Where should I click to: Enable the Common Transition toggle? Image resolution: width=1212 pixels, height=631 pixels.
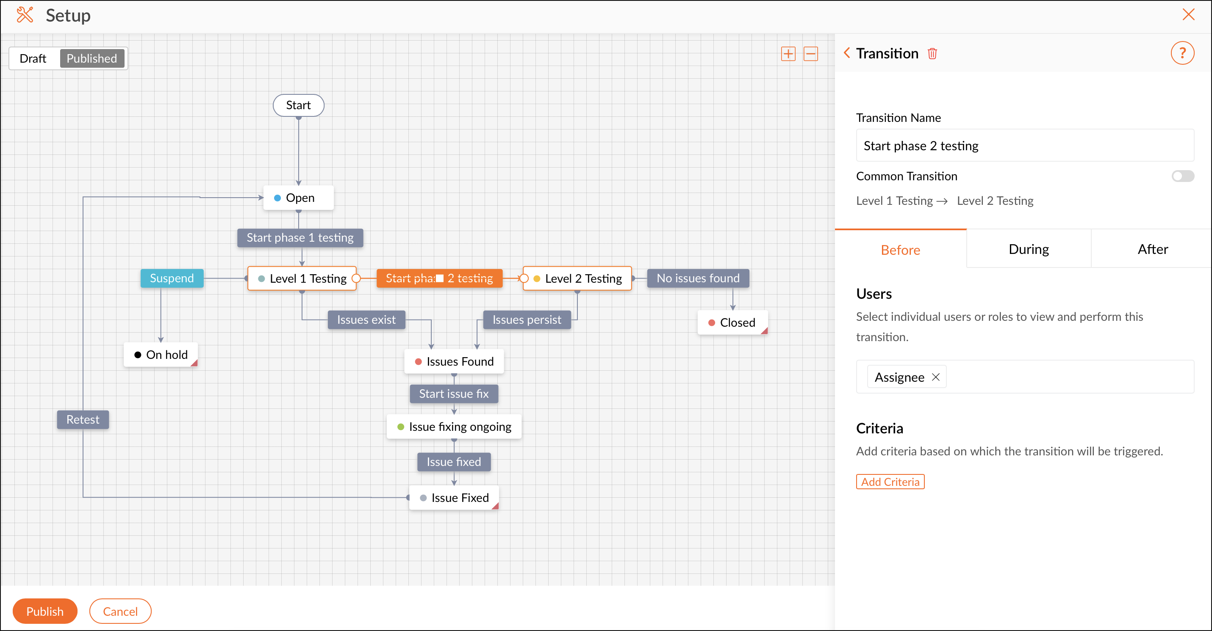1182,176
